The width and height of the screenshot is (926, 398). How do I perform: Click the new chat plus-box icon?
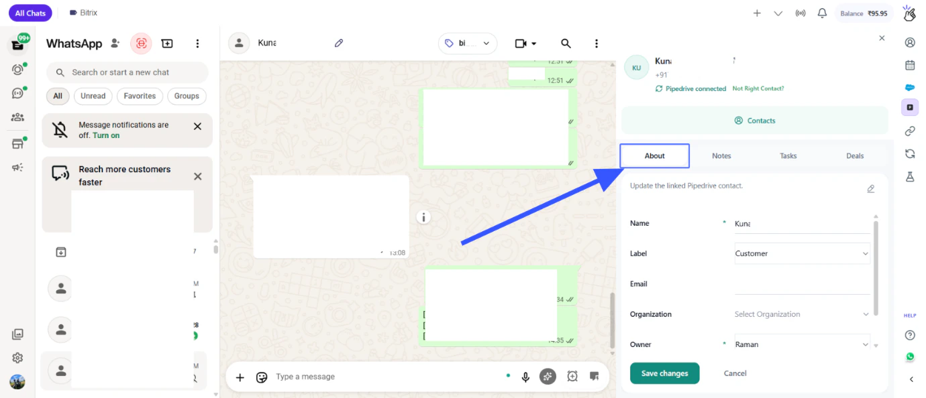(167, 44)
